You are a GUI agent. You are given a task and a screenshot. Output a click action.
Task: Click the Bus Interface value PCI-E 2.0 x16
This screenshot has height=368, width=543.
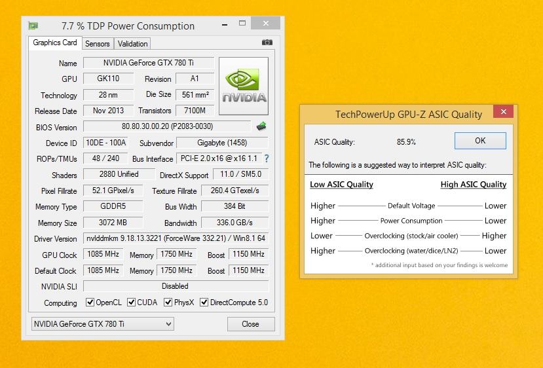(x=219, y=158)
